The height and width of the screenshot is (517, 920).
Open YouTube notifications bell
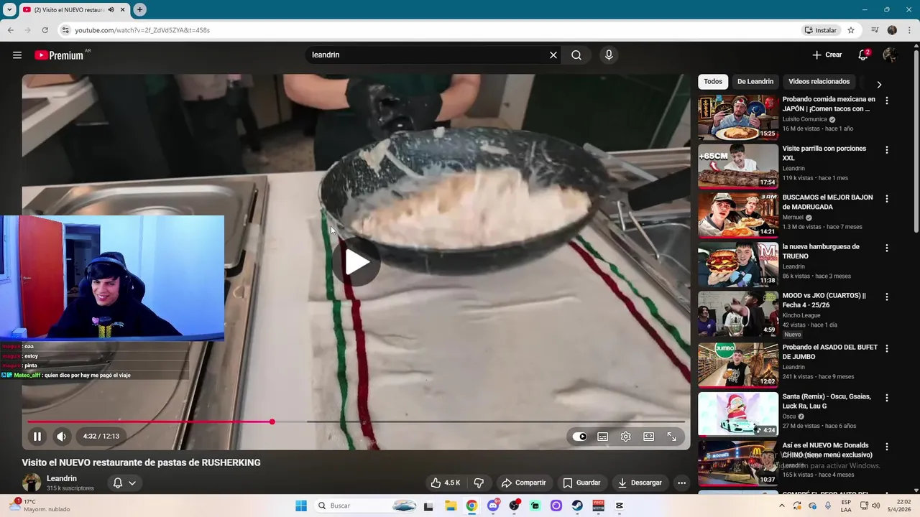(x=863, y=55)
